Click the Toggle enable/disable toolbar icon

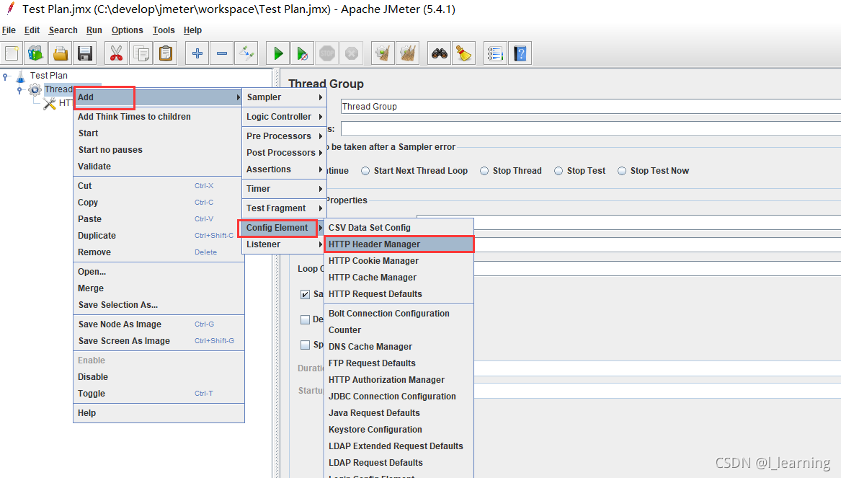(x=246, y=53)
